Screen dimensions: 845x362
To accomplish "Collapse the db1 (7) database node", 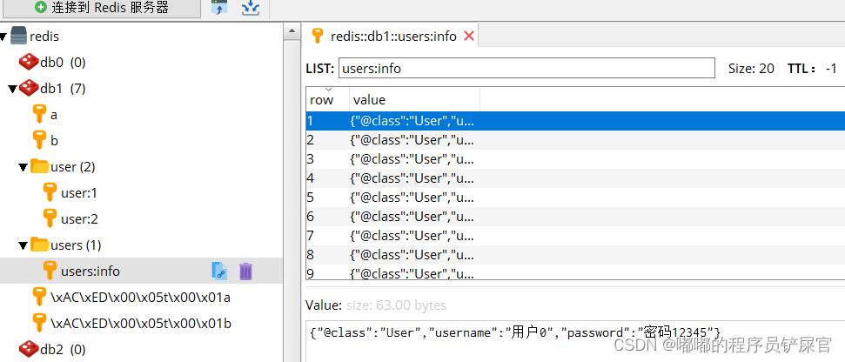I will point(12,89).
